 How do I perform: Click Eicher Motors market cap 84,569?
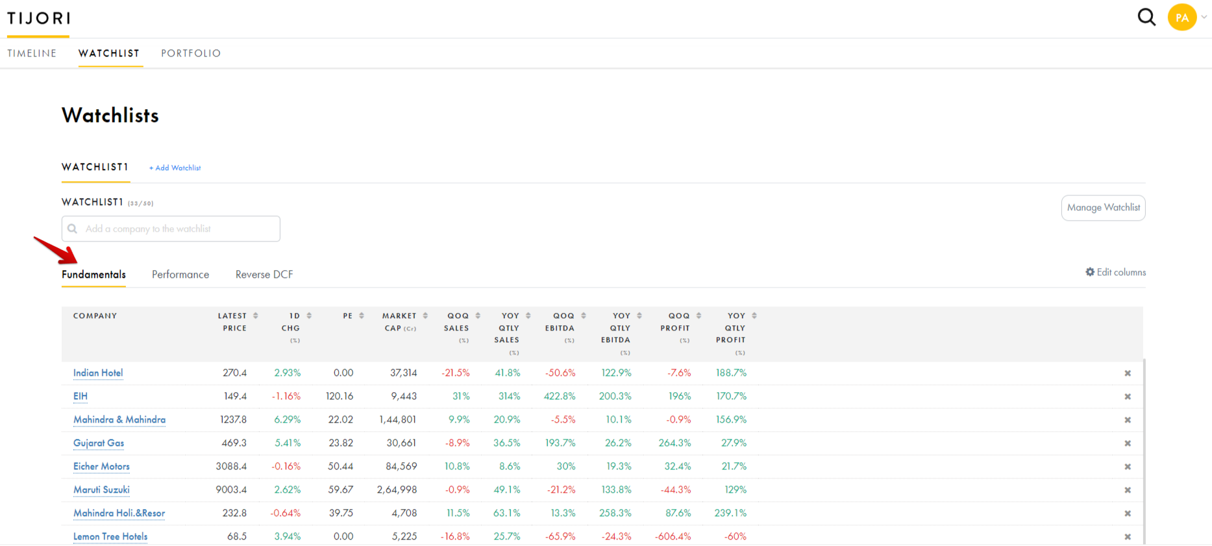[x=401, y=466]
